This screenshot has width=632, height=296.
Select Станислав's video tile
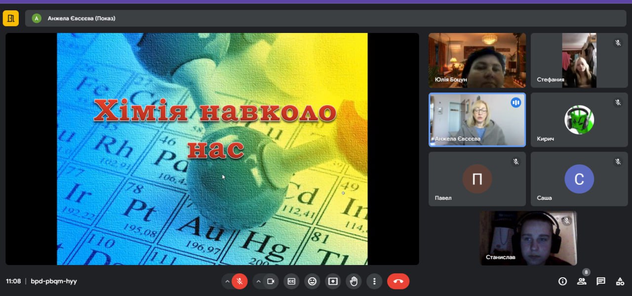click(528, 238)
